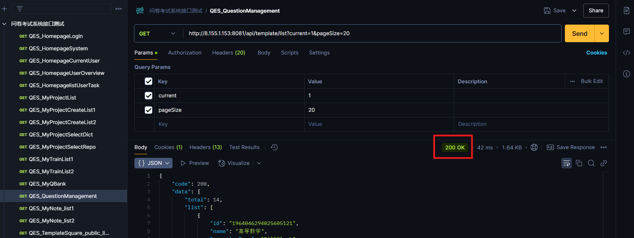
Task: Click the HTTP request type icon
Action: click(x=140, y=11)
